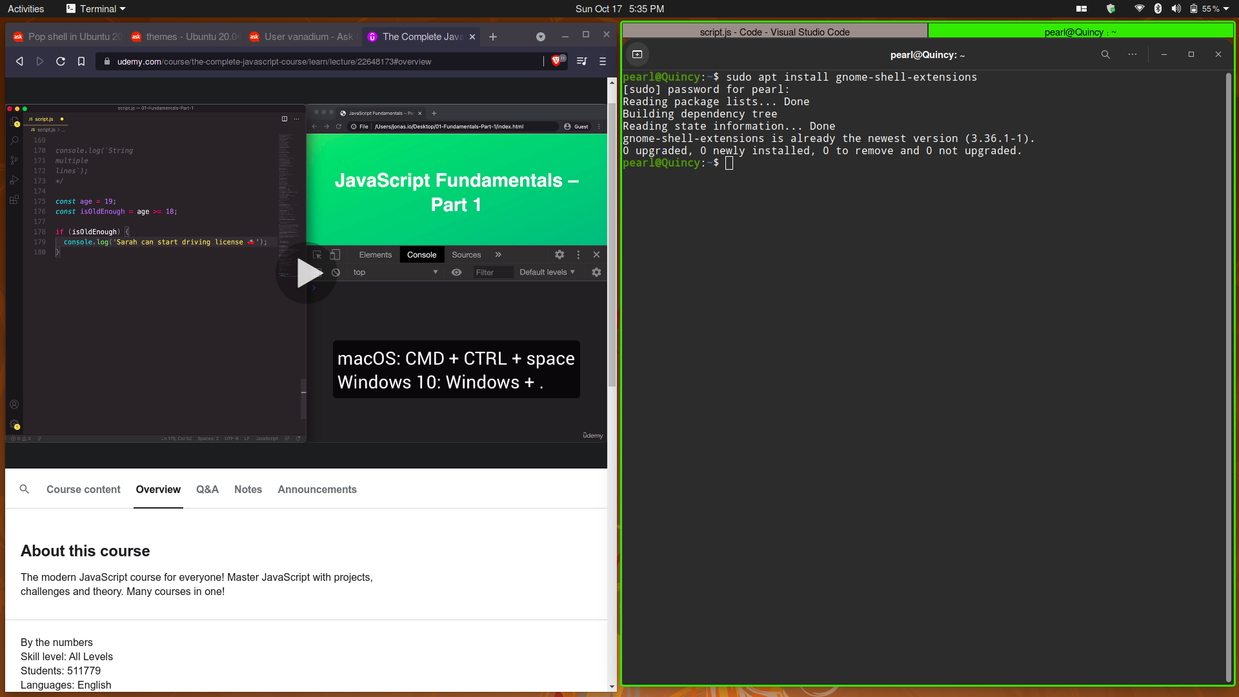Search course content magnifier icon
Viewport: 1239px width, 697px height.
pyautogui.click(x=25, y=489)
